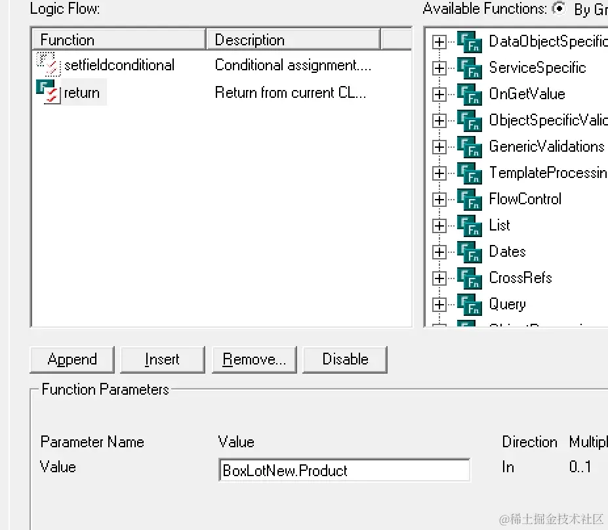
Task: Select the ServiceSpecific tree label
Action: coord(537,68)
